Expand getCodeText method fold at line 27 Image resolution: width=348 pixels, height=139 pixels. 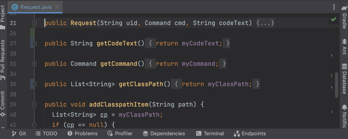34,44
